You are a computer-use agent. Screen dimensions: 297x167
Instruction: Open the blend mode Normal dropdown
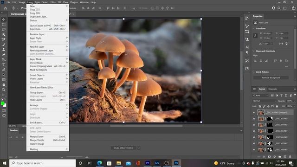coord(264,101)
